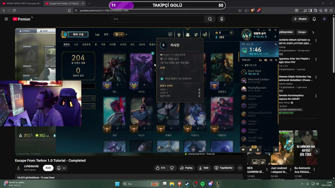Viewport: 335px width, 188px height.
Task: Click the YouTube search input field
Action: (158, 19)
